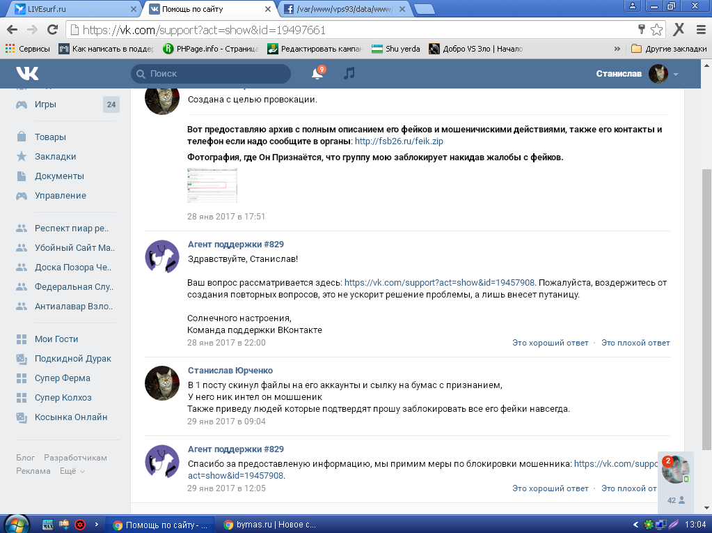
Task: Select the Мои Гости sidebar item
Action: tap(56, 339)
